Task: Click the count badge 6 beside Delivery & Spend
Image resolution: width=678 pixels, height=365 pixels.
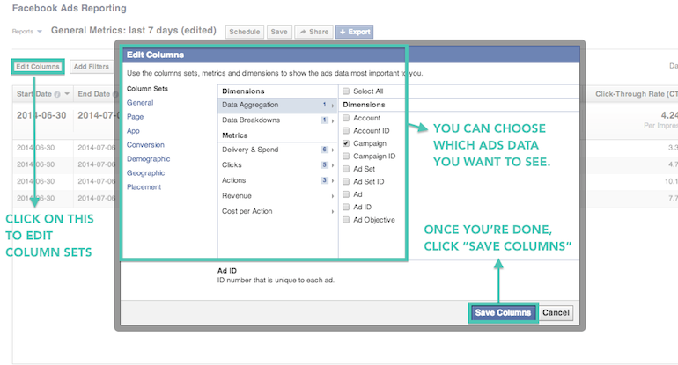Action: (324, 150)
